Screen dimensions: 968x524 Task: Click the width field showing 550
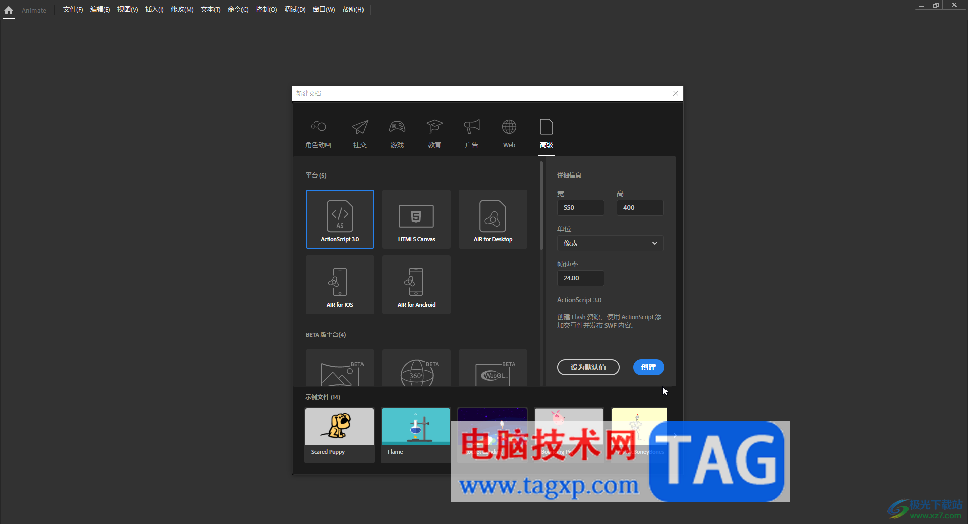point(580,208)
